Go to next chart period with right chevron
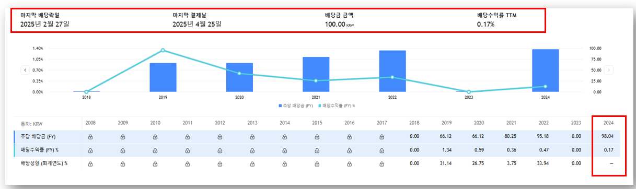636x189 pixels. click(609, 69)
